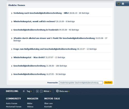Click the star bookmark icon
The height and width of the screenshot is (109, 129).
119,4
